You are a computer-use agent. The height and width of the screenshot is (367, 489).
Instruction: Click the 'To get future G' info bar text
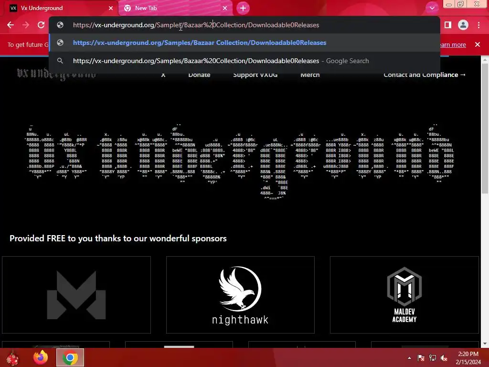point(28,44)
